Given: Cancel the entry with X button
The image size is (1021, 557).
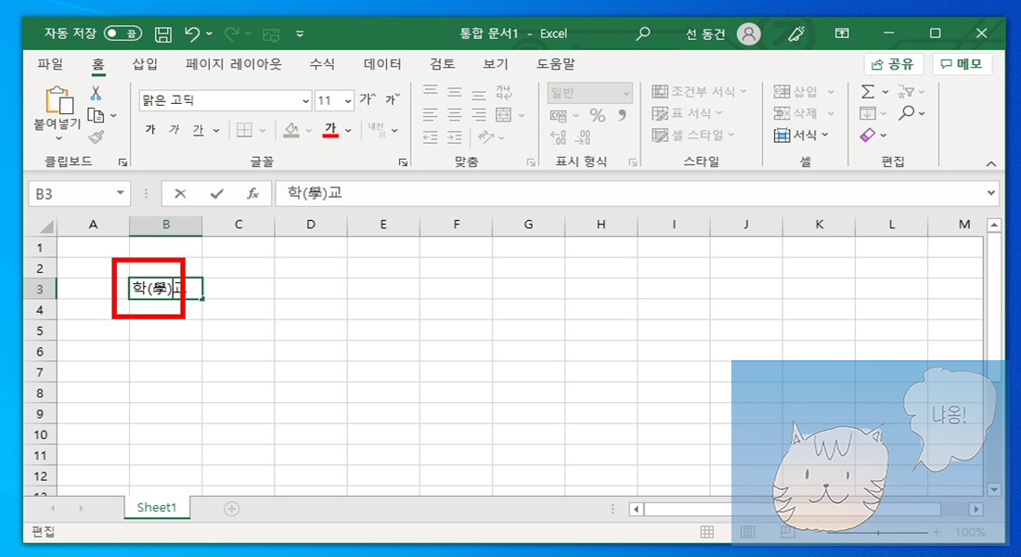Looking at the screenshot, I should point(180,193).
